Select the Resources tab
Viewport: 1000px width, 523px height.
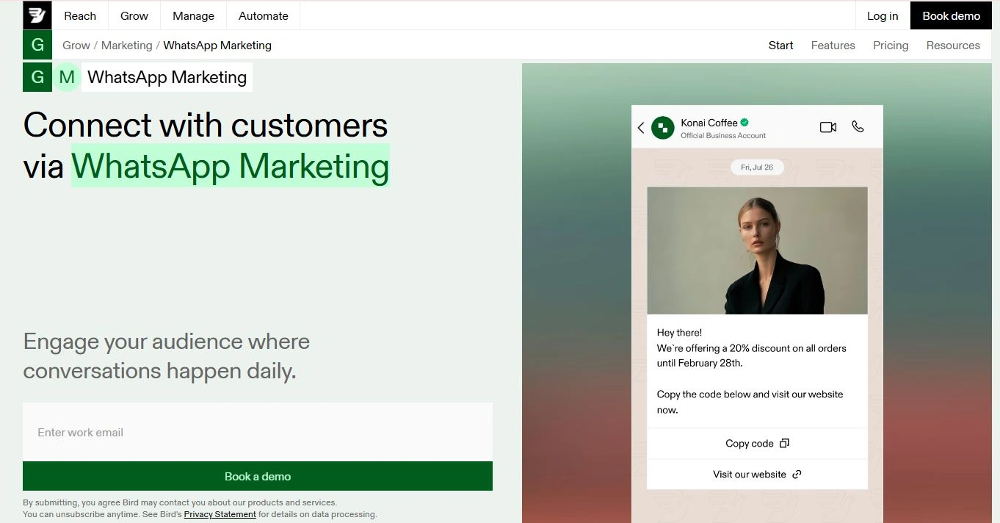(953, 46)
